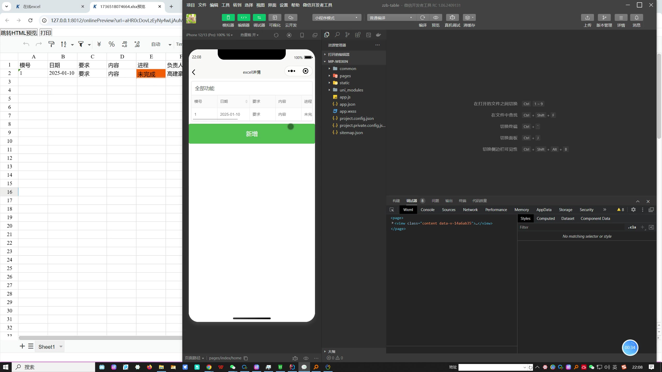Screen dimensions: 662x372
Task: Open the project.config.json file
Action: 356,118
